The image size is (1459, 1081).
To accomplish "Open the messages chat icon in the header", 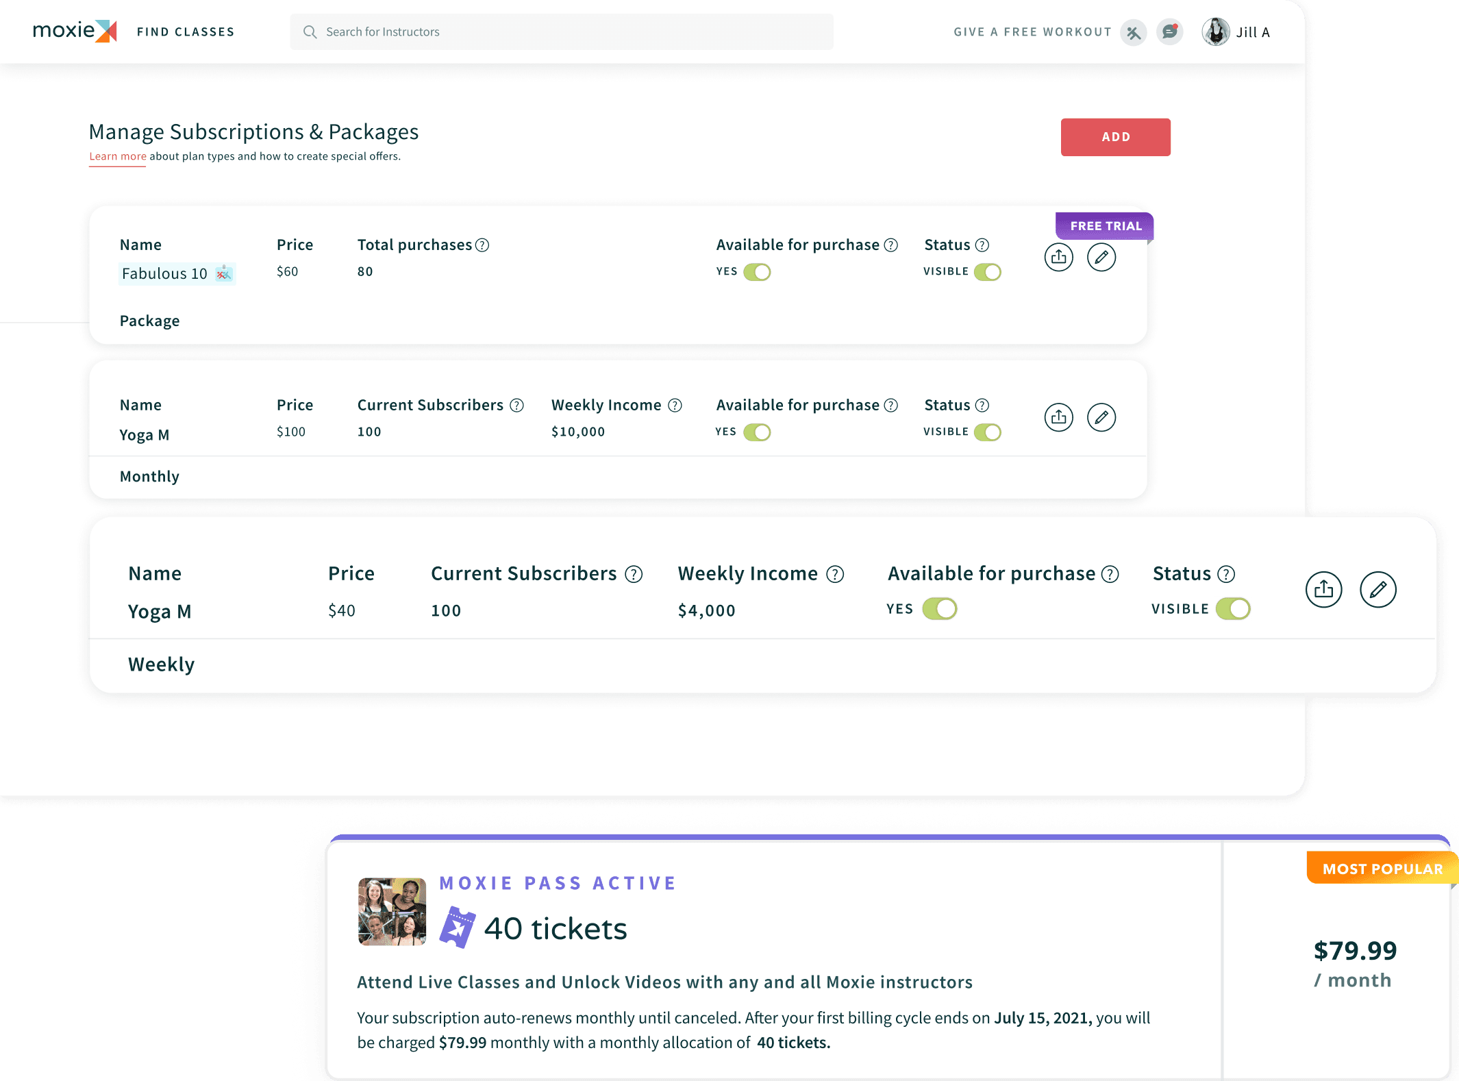I will (1170, 32).
